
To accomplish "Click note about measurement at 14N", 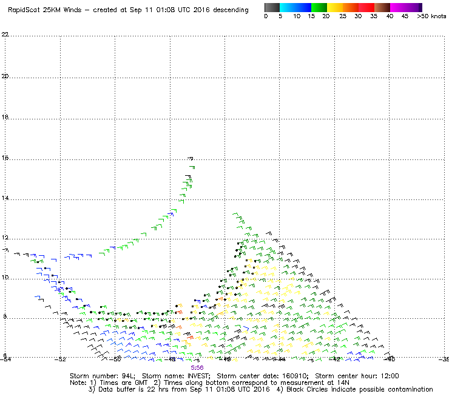I will click(251, 382).
